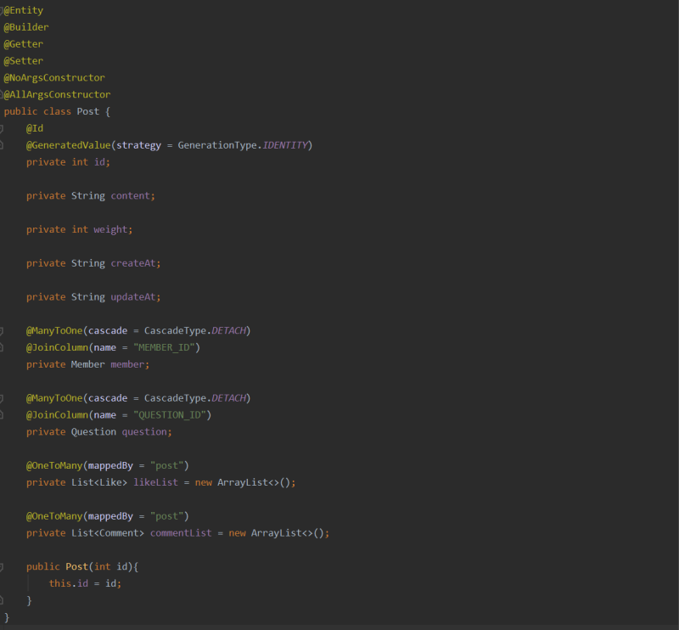Click the @AllArgsConstructor annotation
This screenshot has height=630, width=679.
(56, 94)
